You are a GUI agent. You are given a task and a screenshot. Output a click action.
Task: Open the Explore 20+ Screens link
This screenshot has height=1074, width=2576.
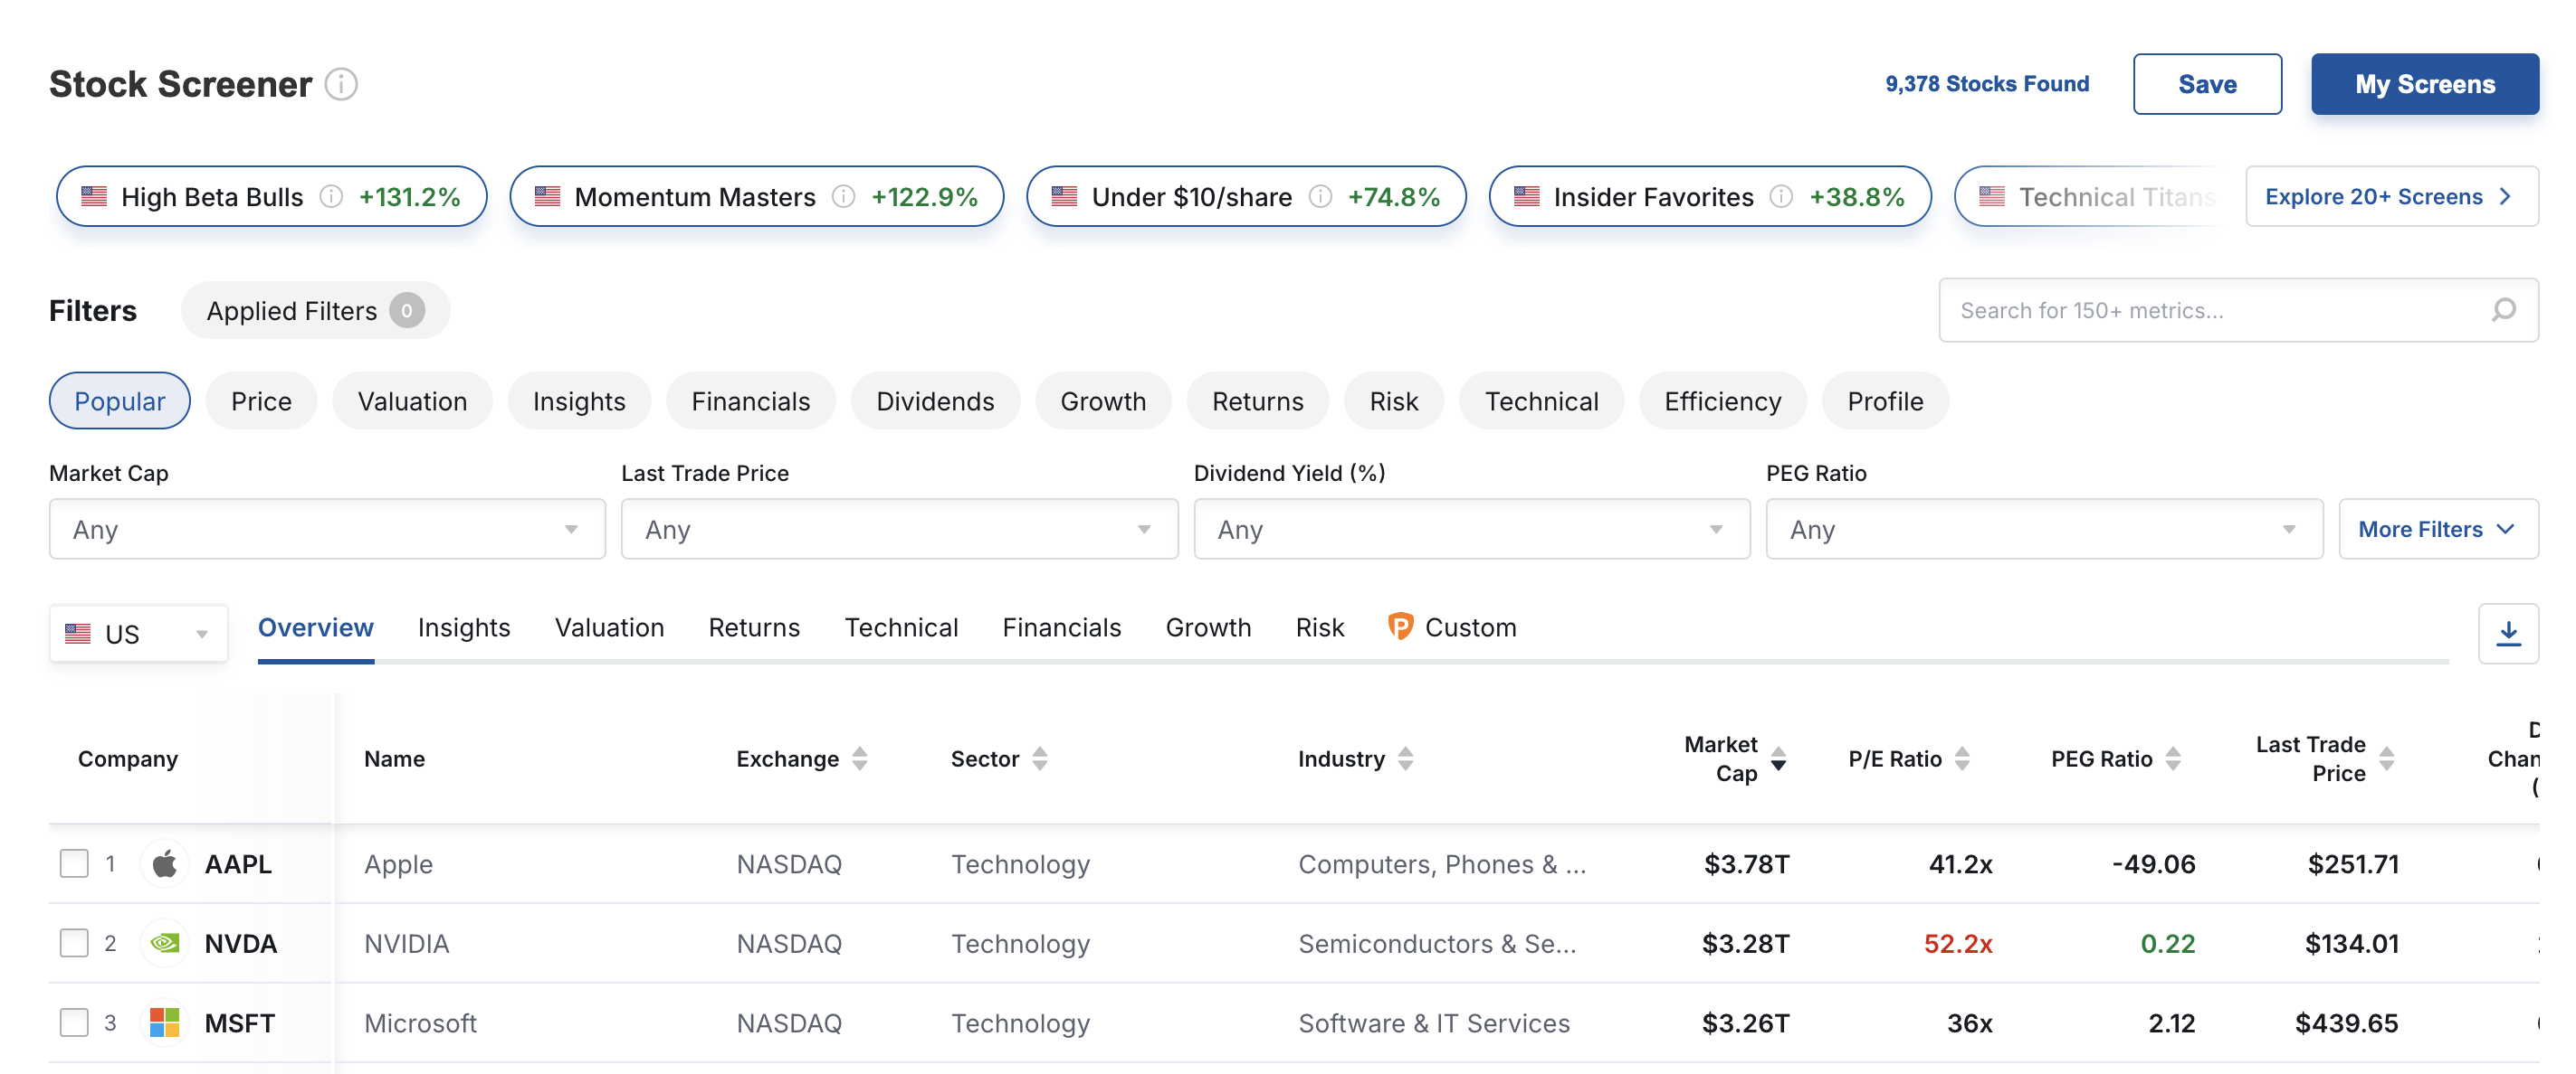2390,197
